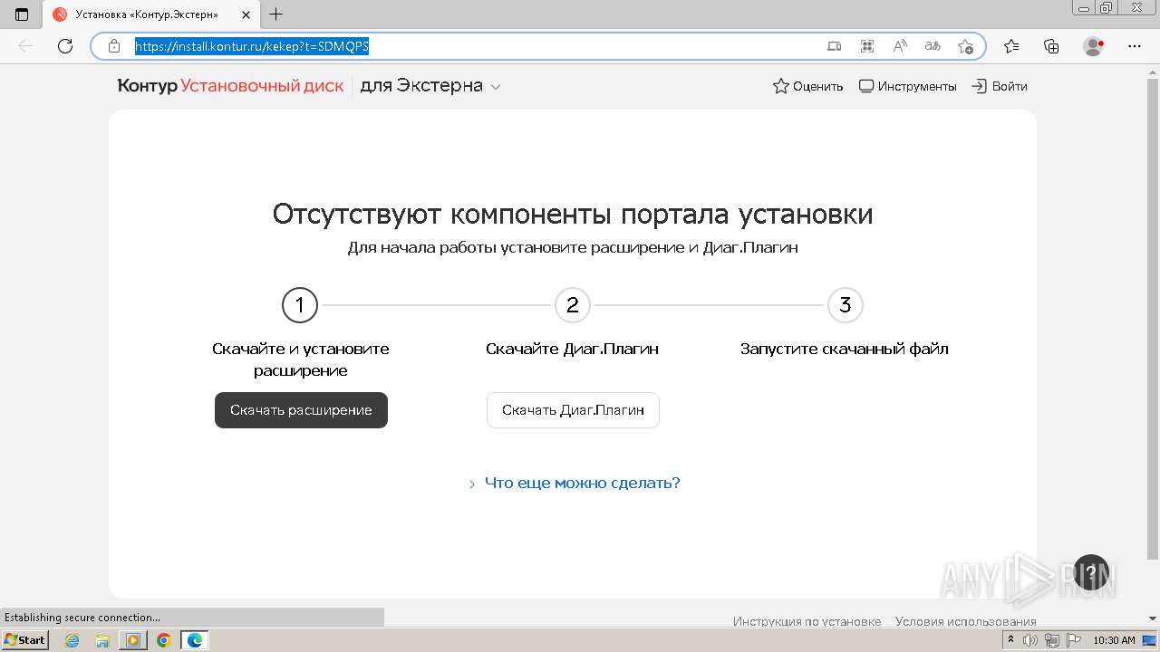The width and height of the screenshot is (1160, 652).
Task: Click Оценить with star icon
Action: [807, 86]
